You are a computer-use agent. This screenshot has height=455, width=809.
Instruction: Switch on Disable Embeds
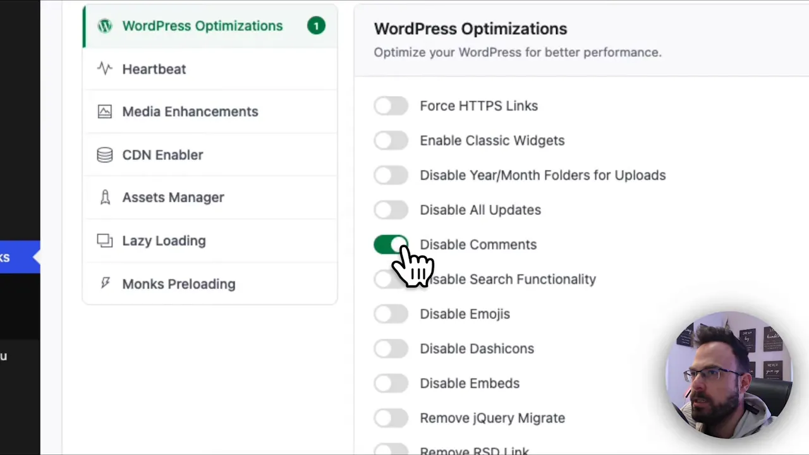(391, 383)
